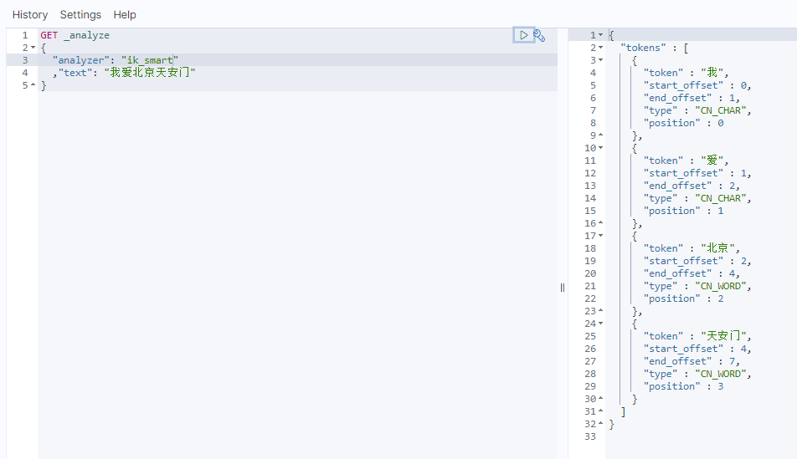Open the wrench tools menu icon
Screen dimensions: 797x459
[x=540, y=35]
